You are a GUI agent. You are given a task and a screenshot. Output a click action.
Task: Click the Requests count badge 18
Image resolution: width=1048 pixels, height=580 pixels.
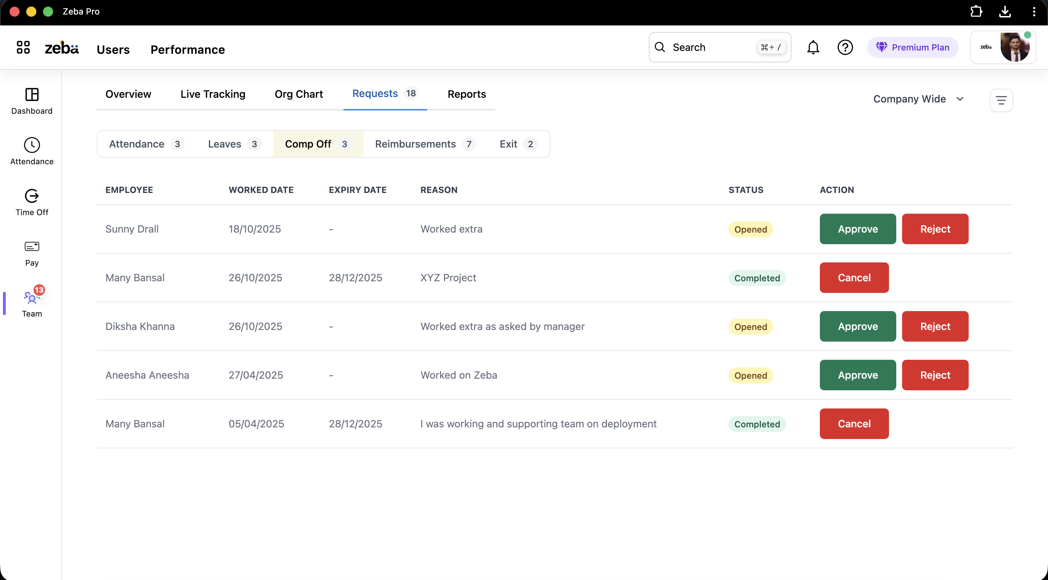tap(411, 93)
